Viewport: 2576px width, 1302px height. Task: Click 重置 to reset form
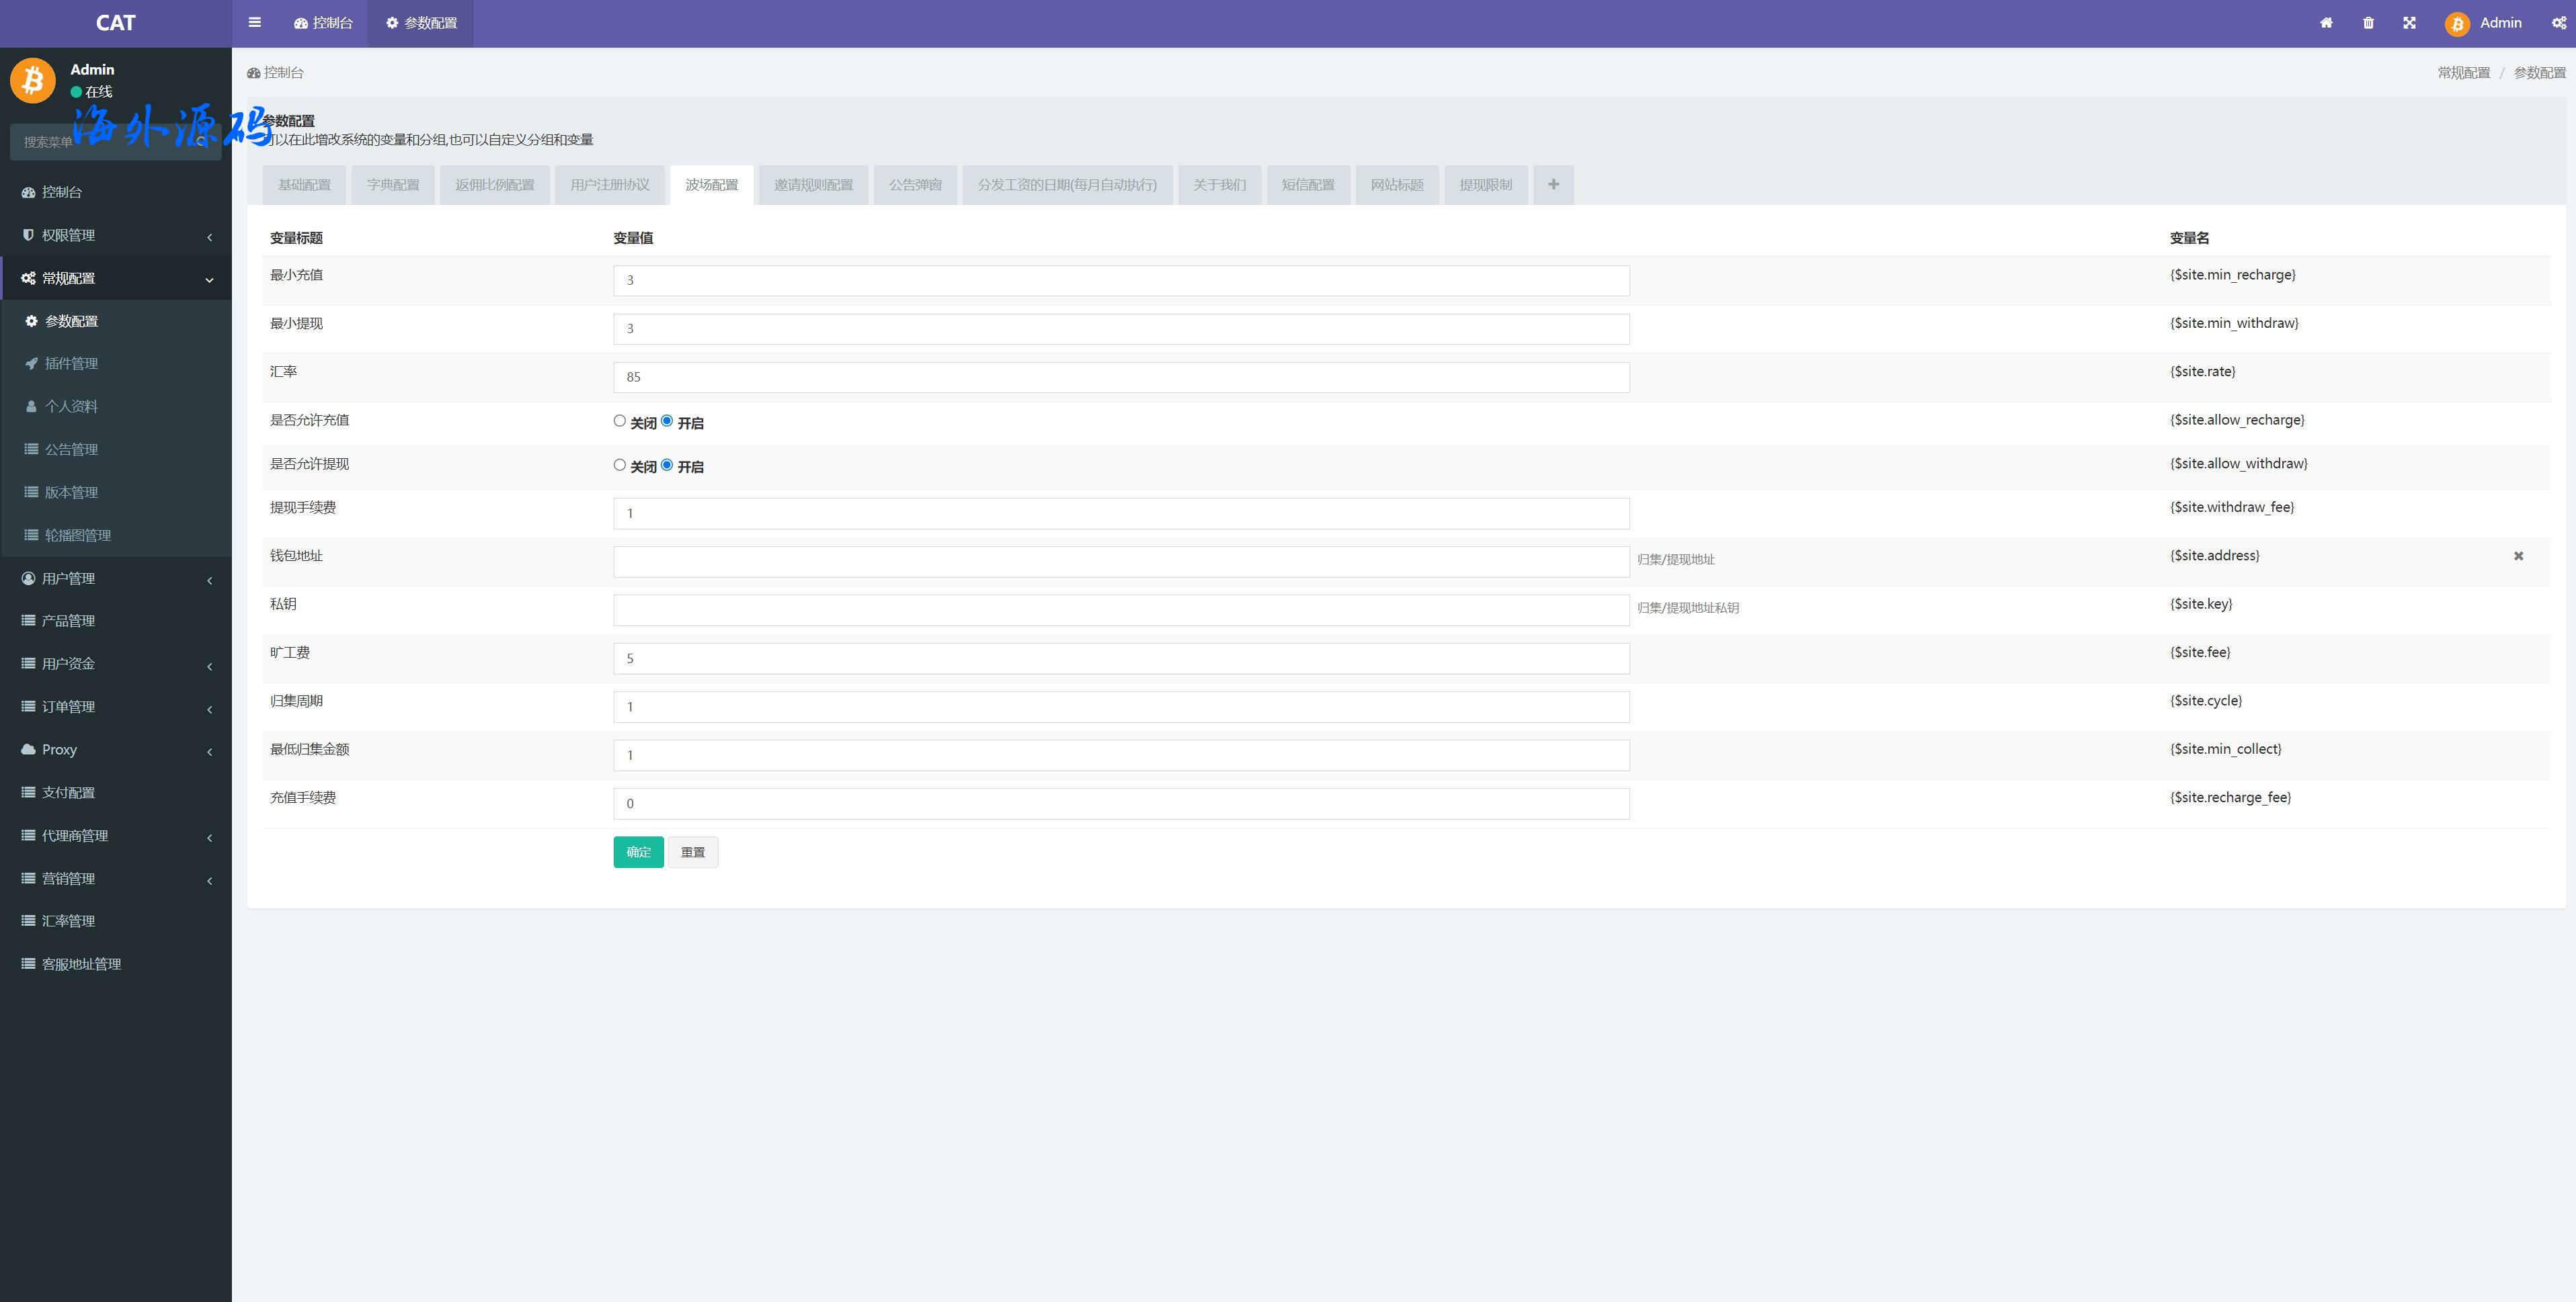click(694, 851)
